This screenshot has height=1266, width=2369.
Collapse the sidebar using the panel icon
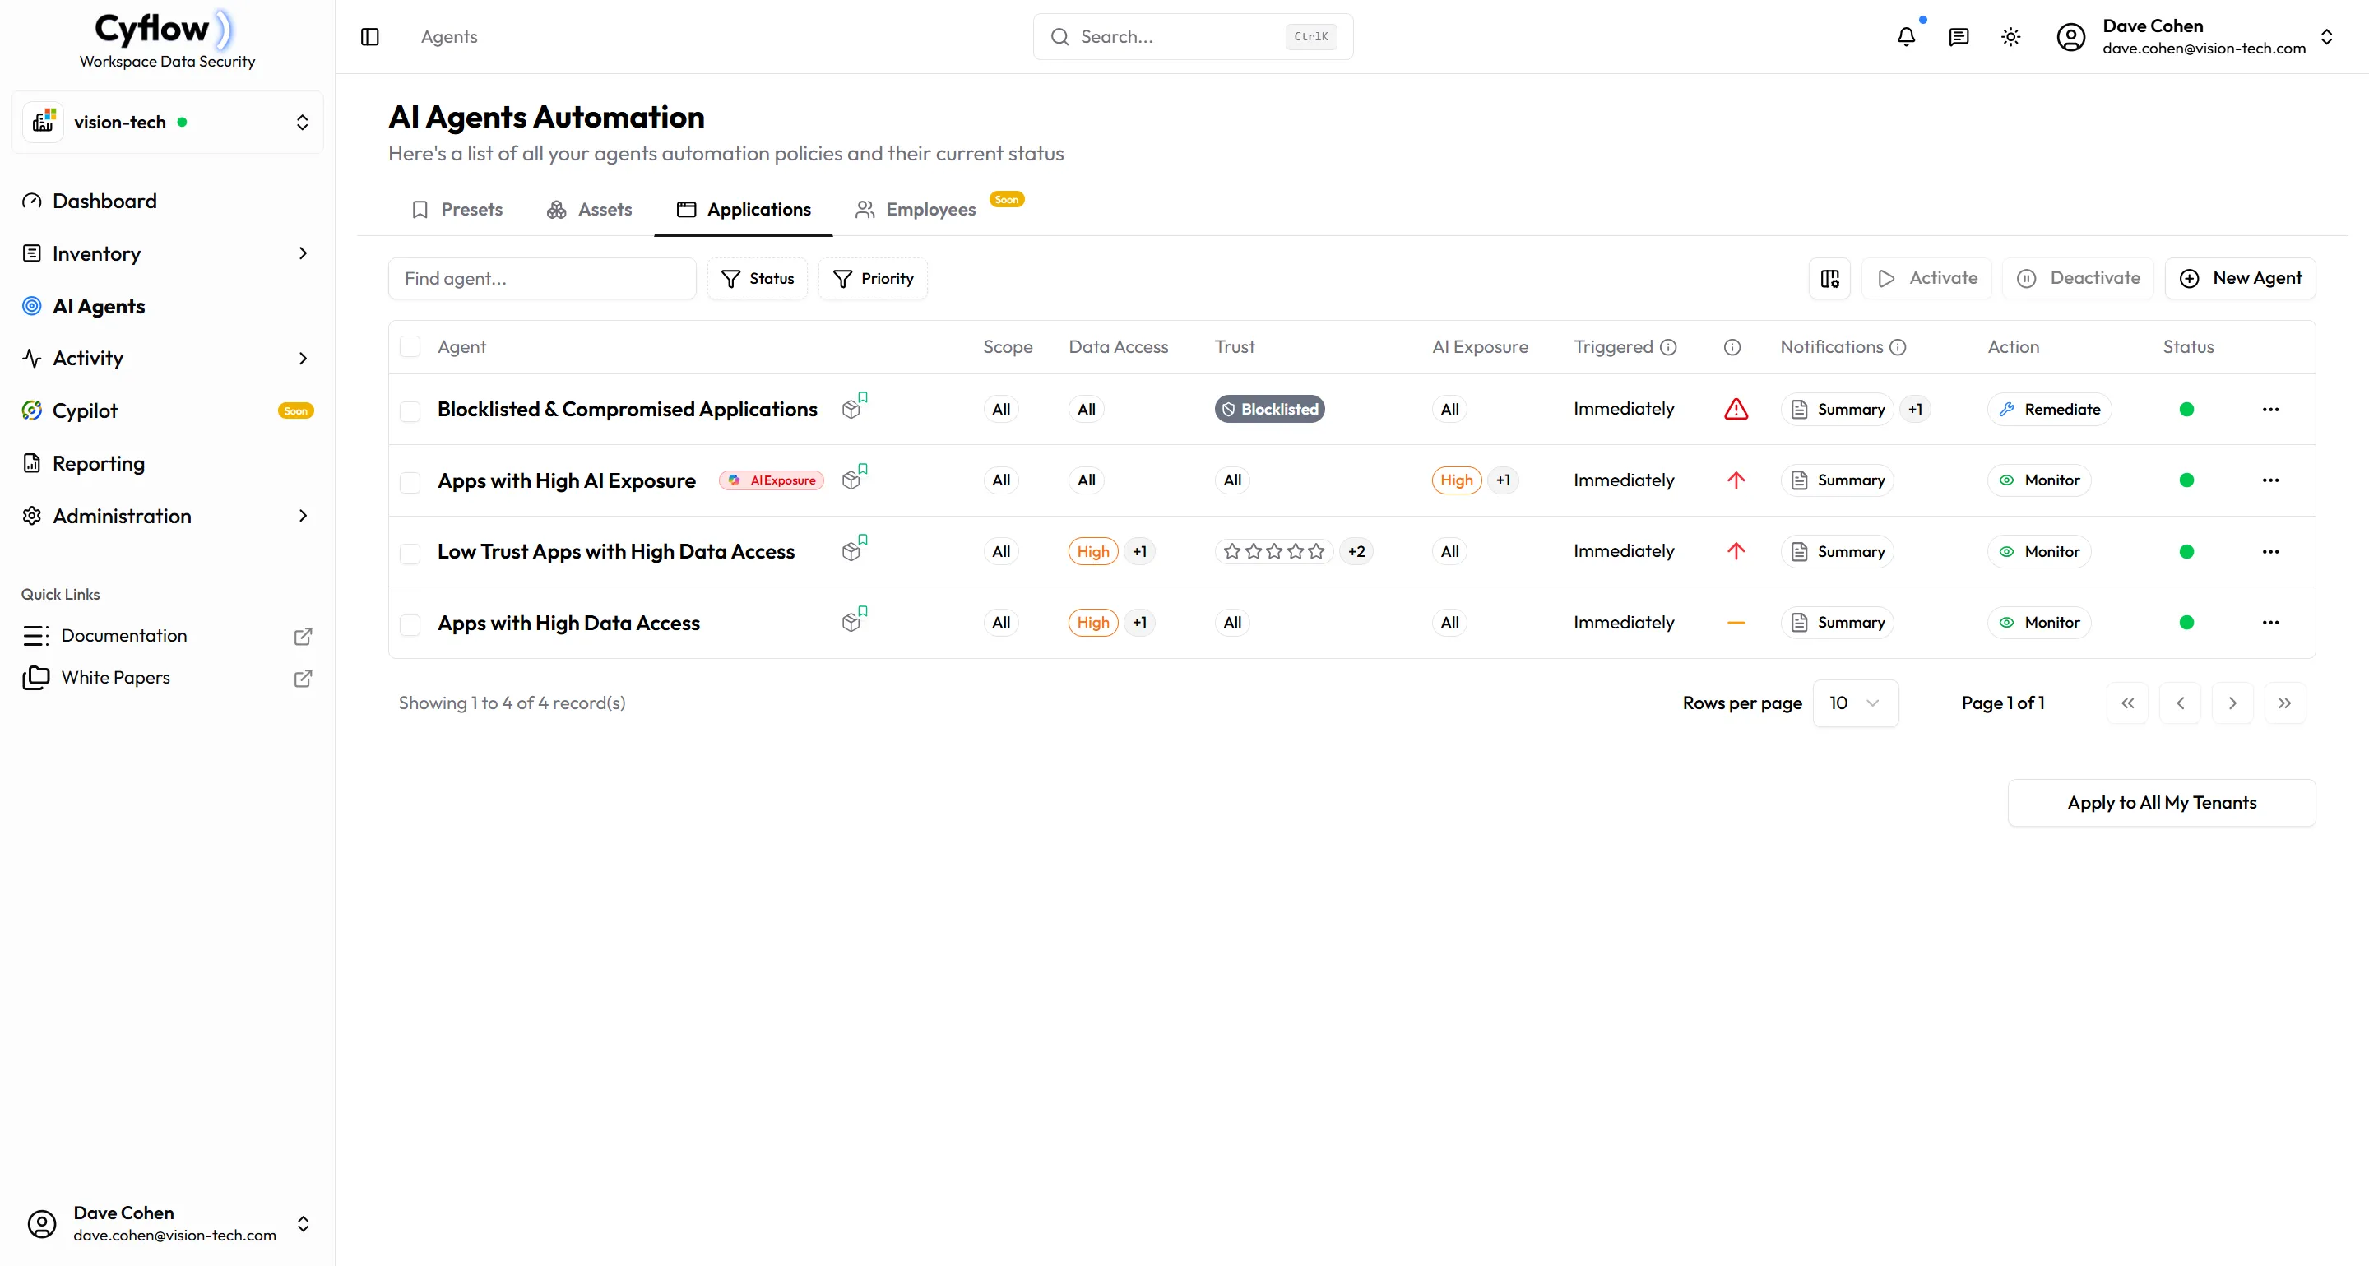click(x=371, y=37)
